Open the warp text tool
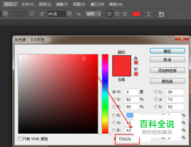 [149, 14]
